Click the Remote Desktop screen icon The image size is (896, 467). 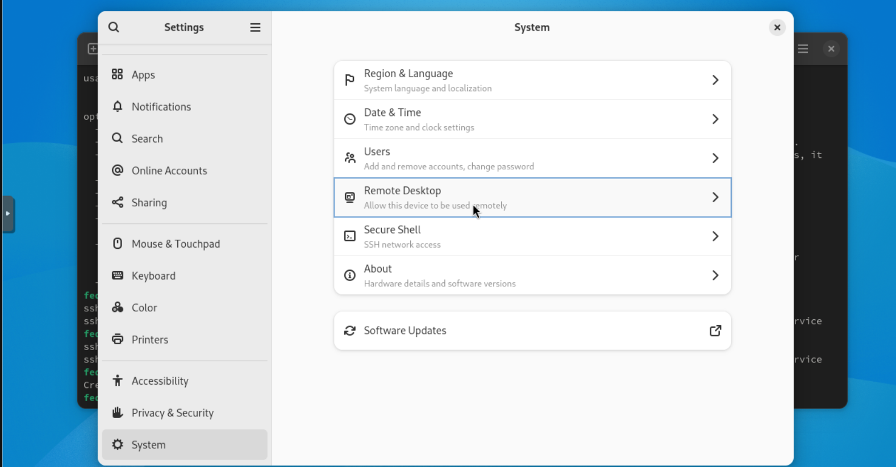pos(349,197)
